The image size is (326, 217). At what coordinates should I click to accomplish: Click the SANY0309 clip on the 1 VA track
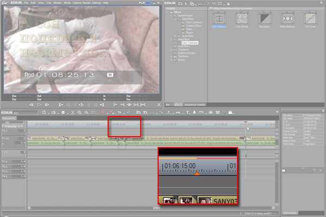(261, 138)
